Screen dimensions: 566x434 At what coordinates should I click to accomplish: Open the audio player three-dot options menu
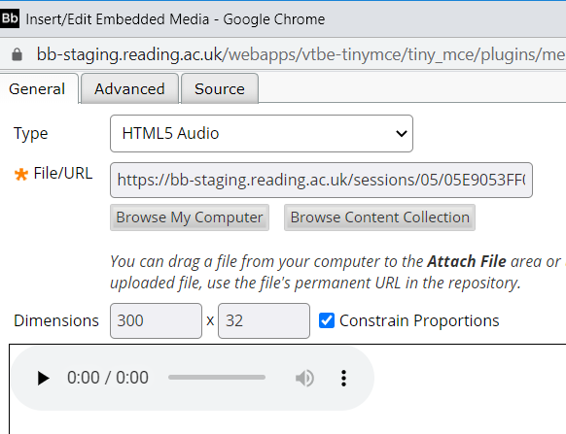click(x=343, y=378)
